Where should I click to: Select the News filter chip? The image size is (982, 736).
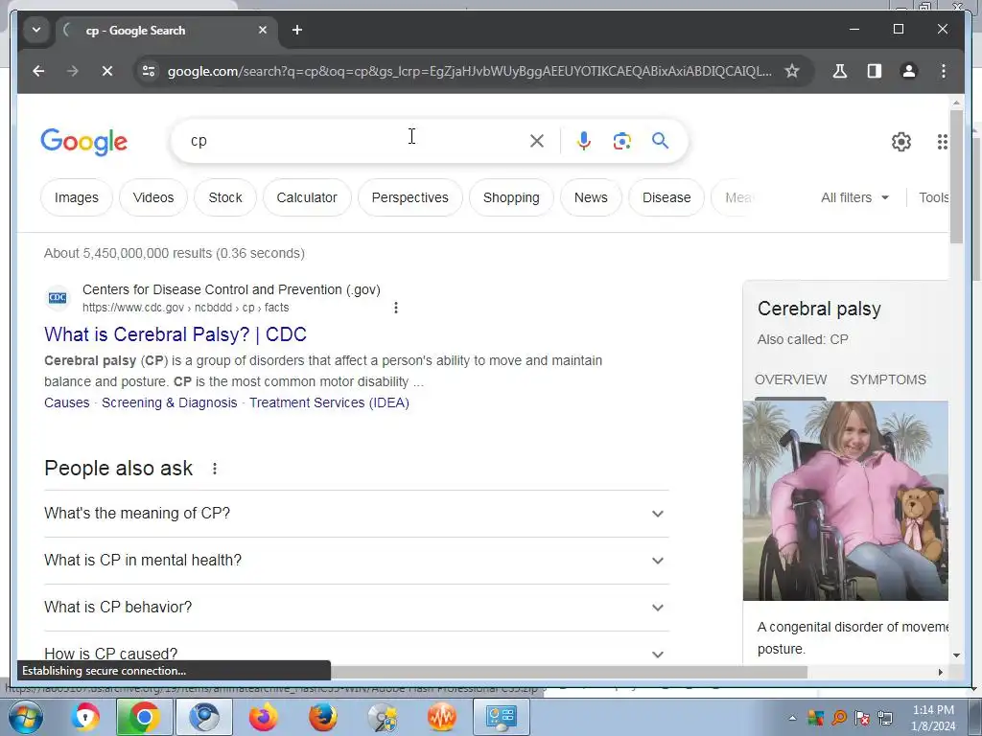(591, 197)
